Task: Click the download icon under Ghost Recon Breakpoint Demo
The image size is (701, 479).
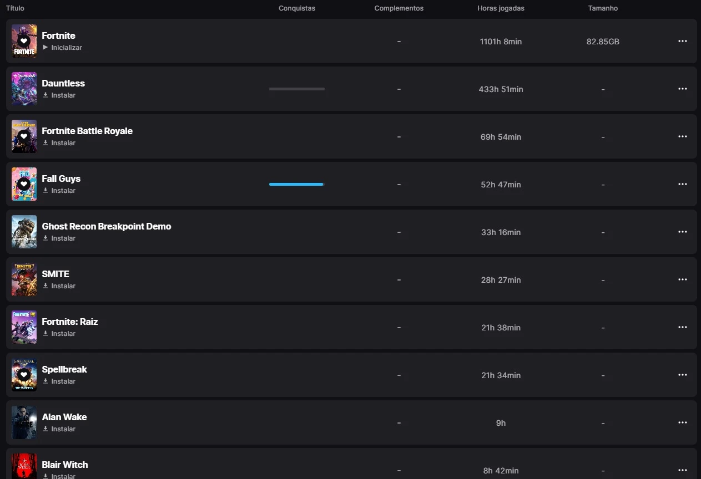Action: click(x=46, y=238)
